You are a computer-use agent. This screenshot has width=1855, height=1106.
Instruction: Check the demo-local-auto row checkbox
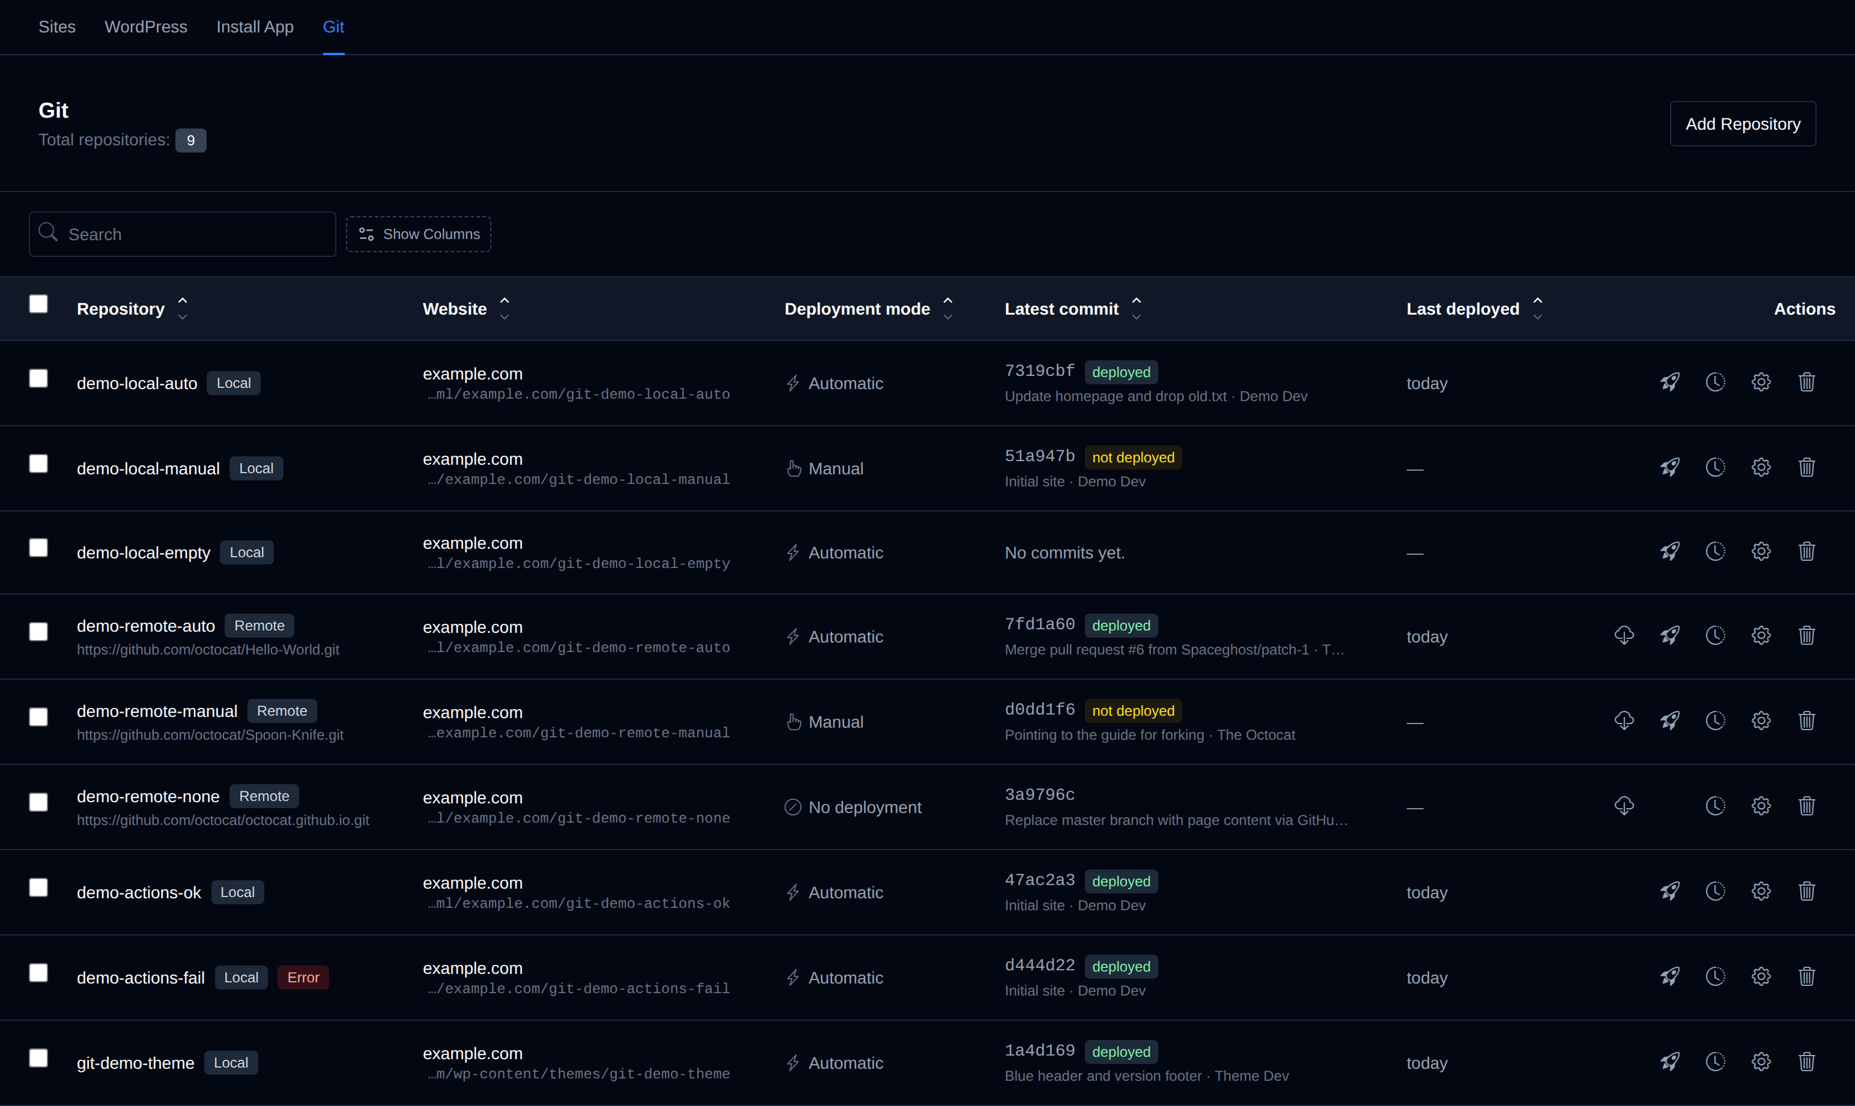pos(38,379)
